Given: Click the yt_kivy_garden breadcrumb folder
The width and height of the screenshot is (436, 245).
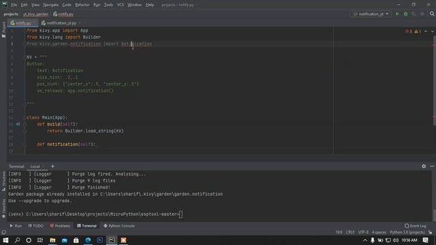Looking at the screenshot, I should pos(35,14).
